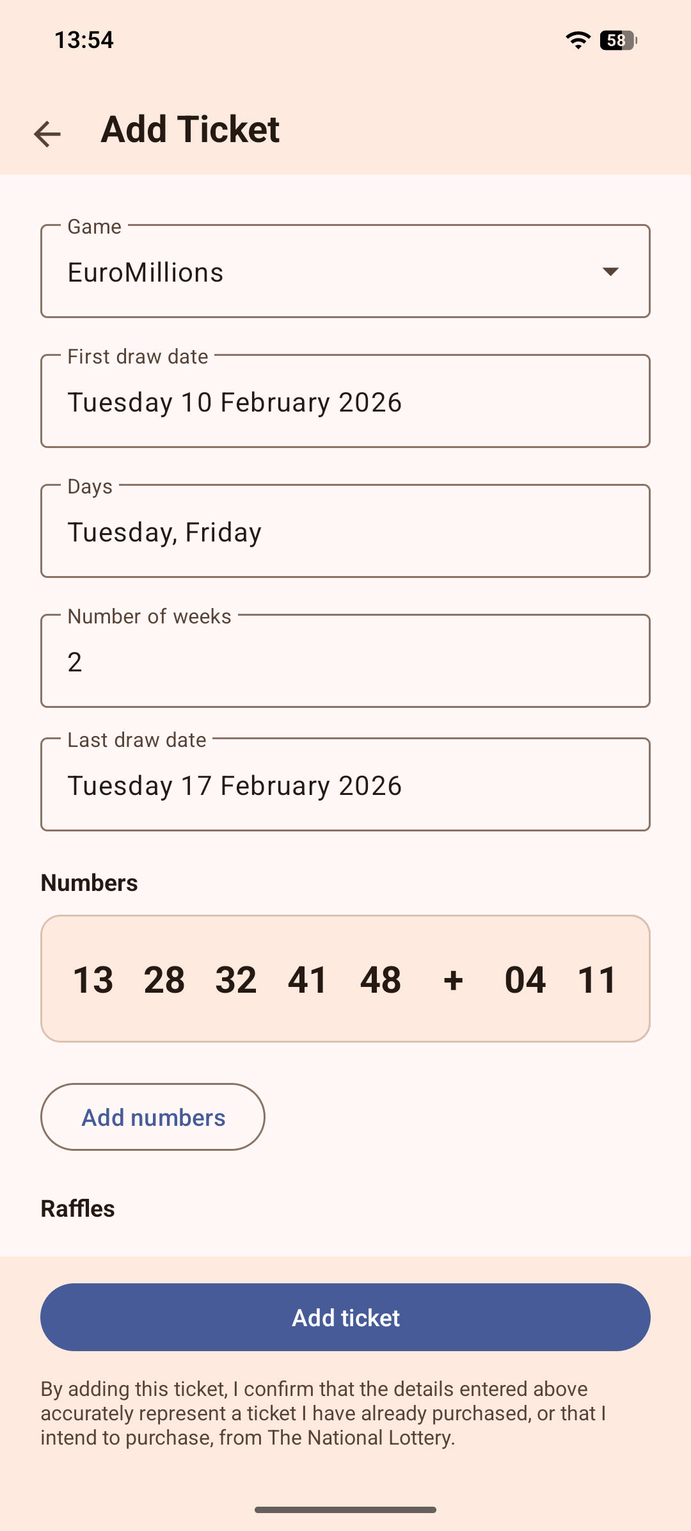Viewport: 691px width, 1531px height.
Task: Tap the status bar clock showing 13:54
Action: 84,40
